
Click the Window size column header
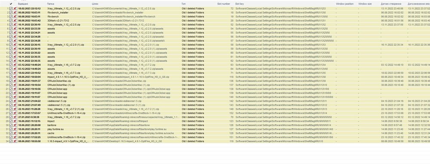point(365,4)
